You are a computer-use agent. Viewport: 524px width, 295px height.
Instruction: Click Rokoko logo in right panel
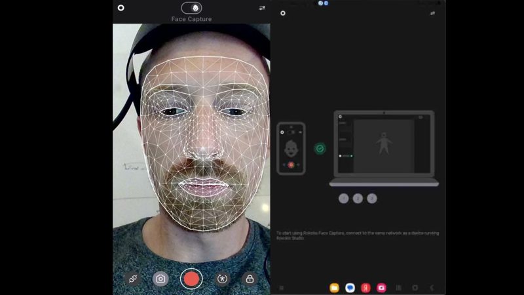pyautogui.click(x=283, y=12)
